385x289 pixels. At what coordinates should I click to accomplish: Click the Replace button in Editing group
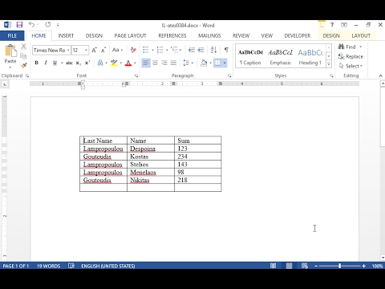[351, 56]
